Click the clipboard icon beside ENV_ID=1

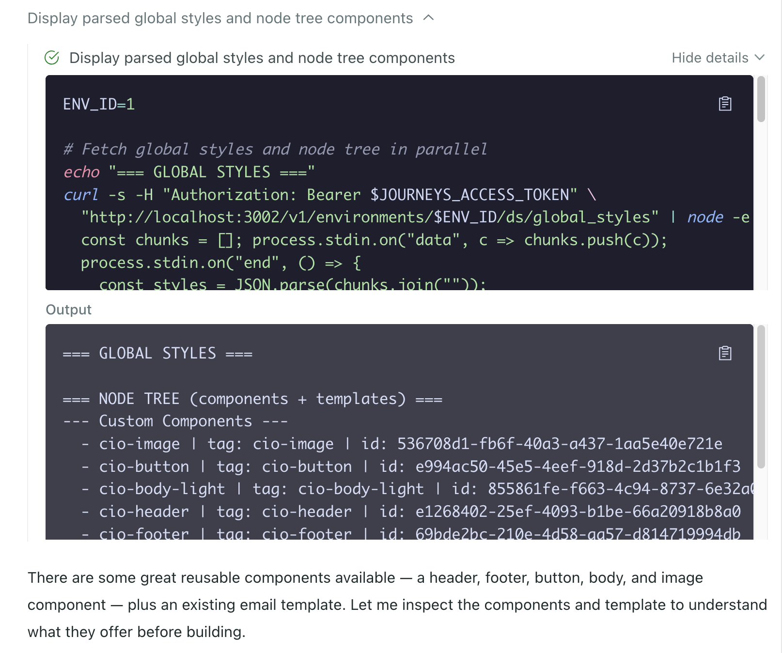[725, 104]
